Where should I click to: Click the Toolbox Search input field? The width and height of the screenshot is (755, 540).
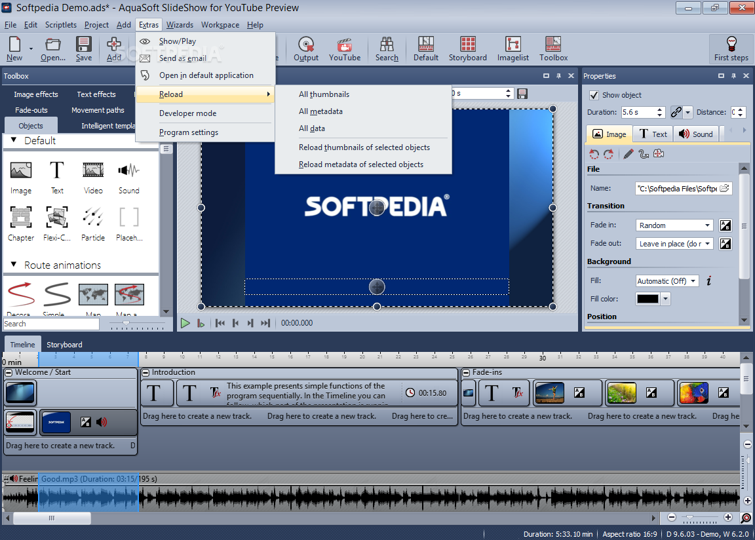[x=51, y=324]
